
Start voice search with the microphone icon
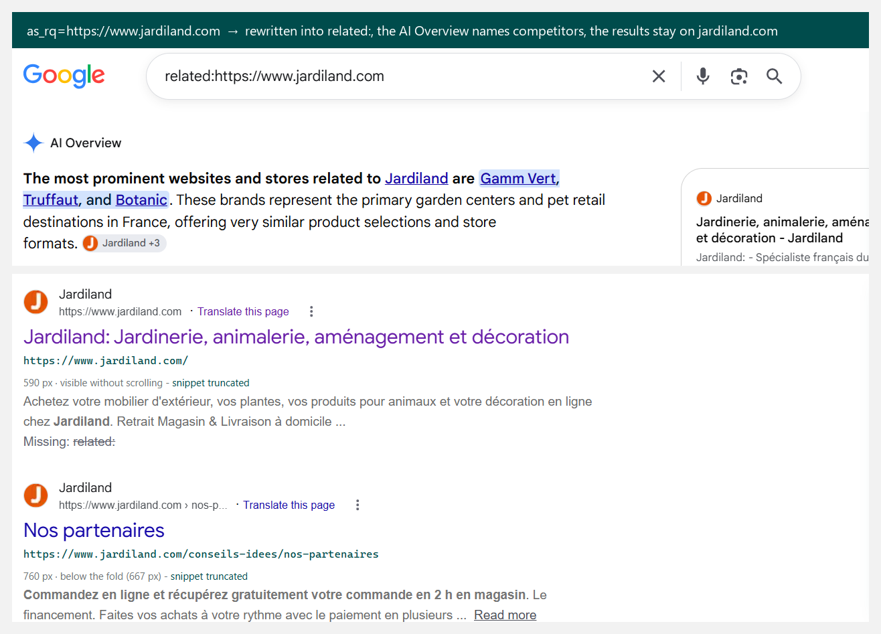pos(703,76)
